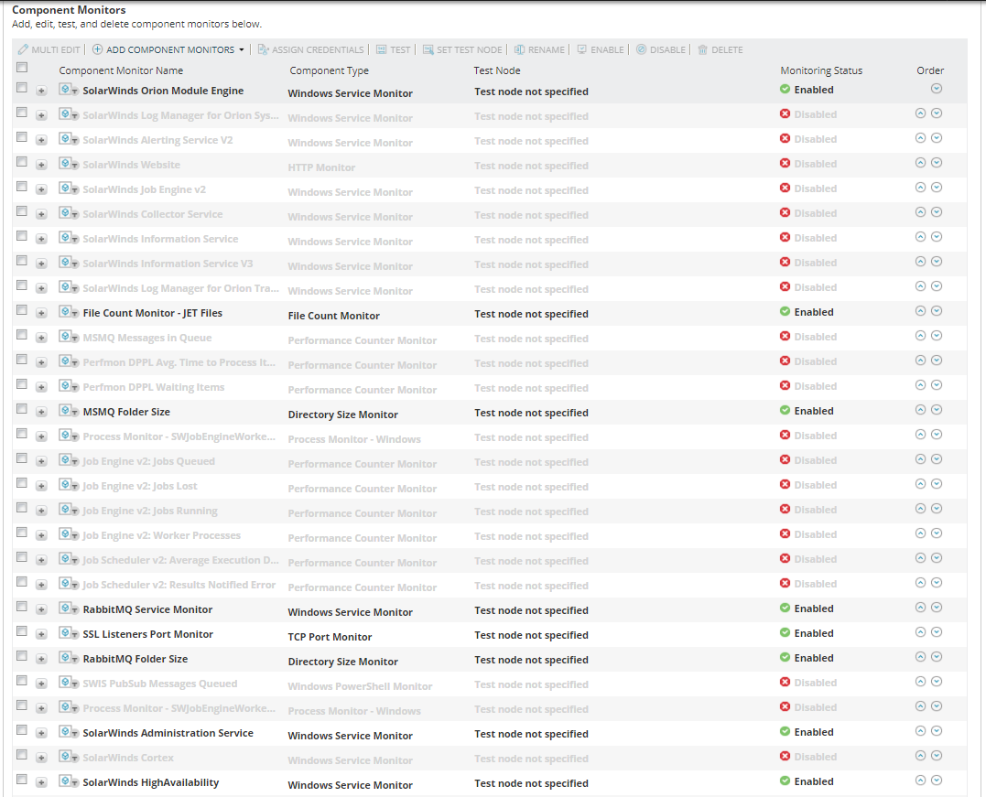
Task: Expand the MSMQ Messages in Queue row
Action: pos(41,339)
